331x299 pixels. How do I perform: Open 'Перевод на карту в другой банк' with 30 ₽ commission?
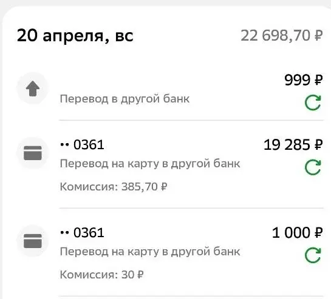pos(150,252)
